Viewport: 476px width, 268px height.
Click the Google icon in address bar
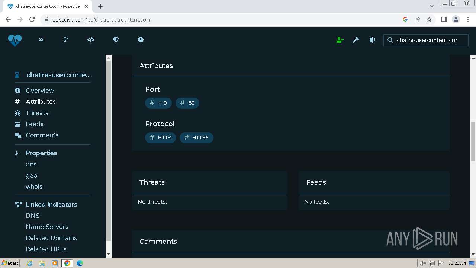(x=405, y=19)
